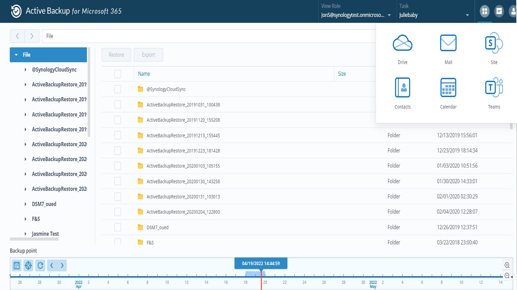Image resolution: width=517 pixels, height=290 pixels.
Task: Click the services grid icon in header
Action: pyautogui.click(x=484, y=11)
